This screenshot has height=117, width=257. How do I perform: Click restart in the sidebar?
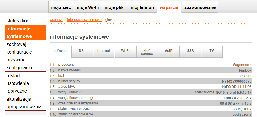tap(13, 76)
